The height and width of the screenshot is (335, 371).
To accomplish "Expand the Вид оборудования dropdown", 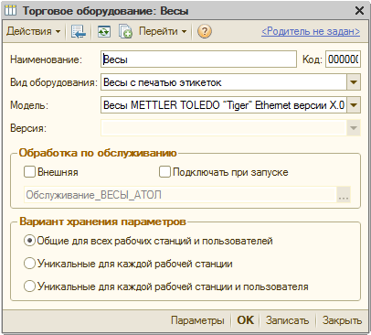I will (x=354, y=82).
